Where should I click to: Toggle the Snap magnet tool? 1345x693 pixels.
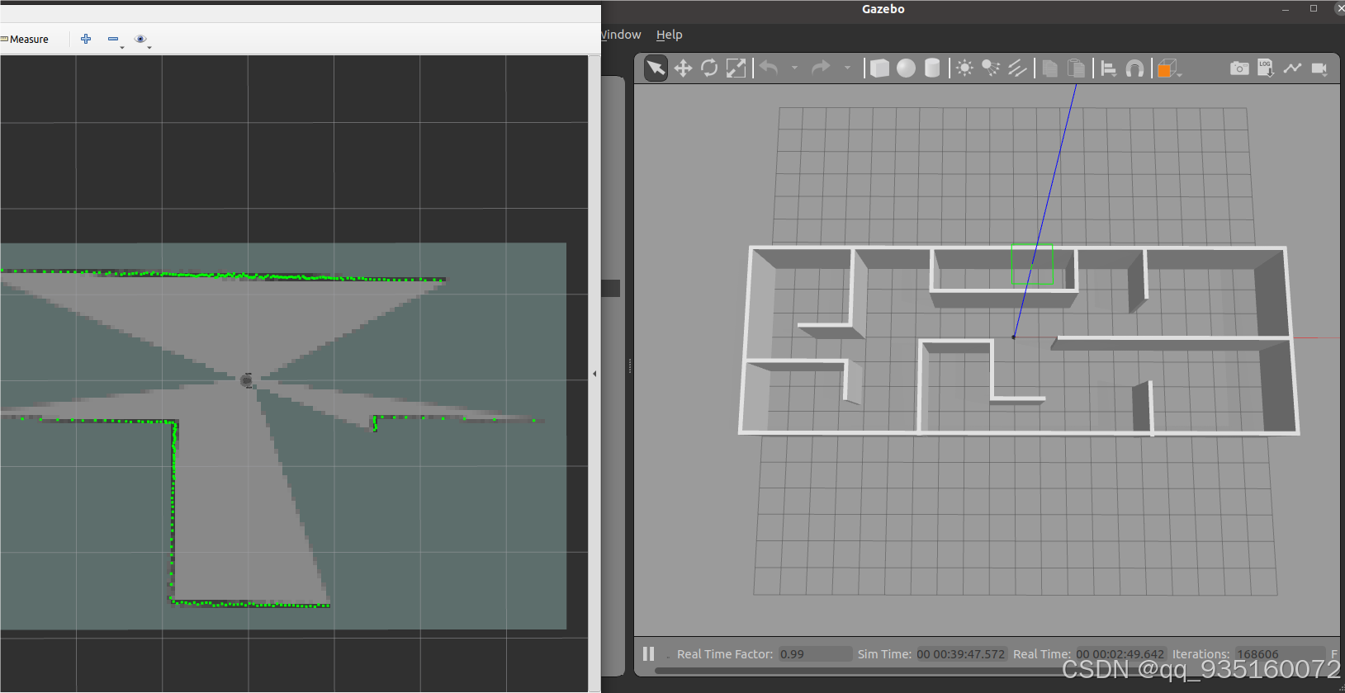point(1135,68)
